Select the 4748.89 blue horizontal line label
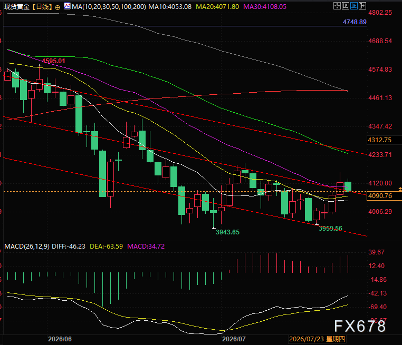Screen dimensions: 402x345 pos(355,22)
